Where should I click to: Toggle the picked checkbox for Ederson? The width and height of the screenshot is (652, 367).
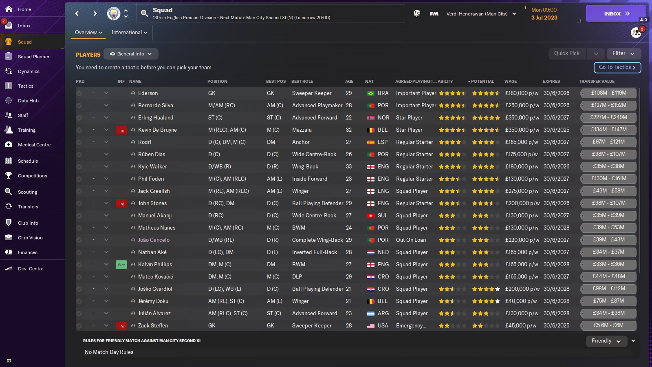click(x=79, y=93)
